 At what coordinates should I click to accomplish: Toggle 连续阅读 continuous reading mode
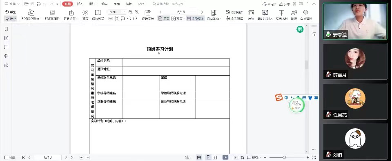tap(195, 18)
